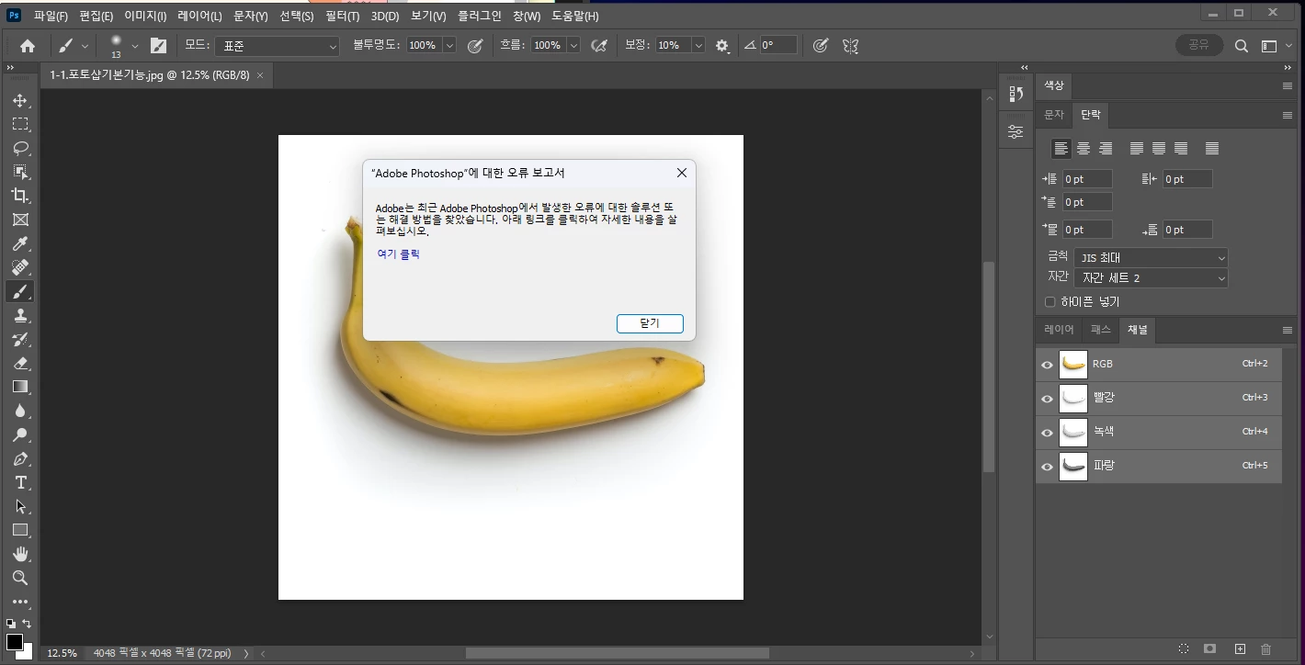
Task: Open the Properties adjustments panel icon
Action: (1016, 131)
